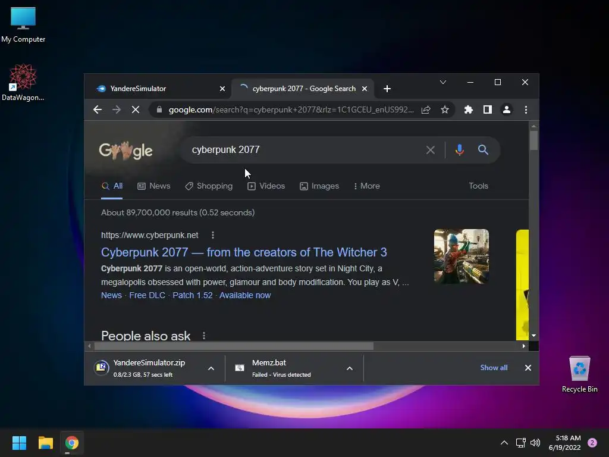This screenshot has height=457, width=609.
Task: Click https://www.cyberpunk.net URL text
Action: click(x=149, y=235)
